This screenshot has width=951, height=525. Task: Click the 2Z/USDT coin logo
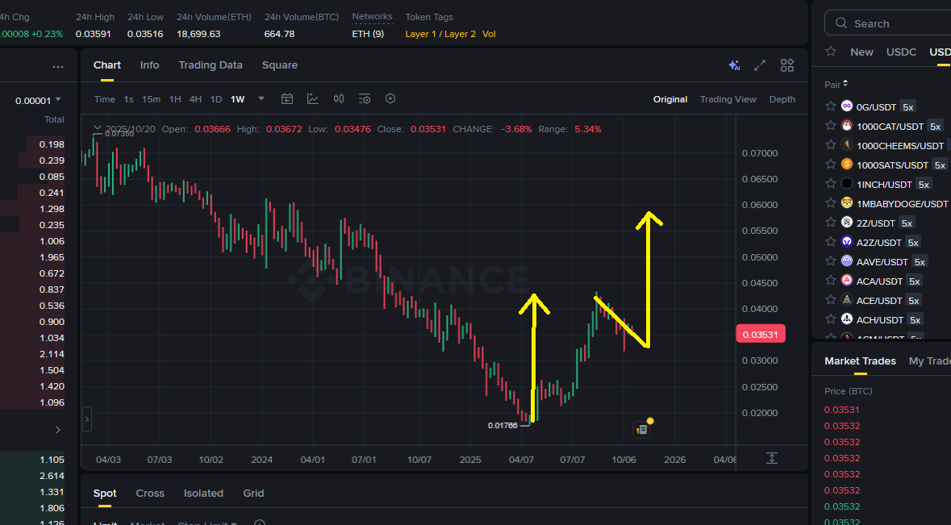(x=847, y=223)
